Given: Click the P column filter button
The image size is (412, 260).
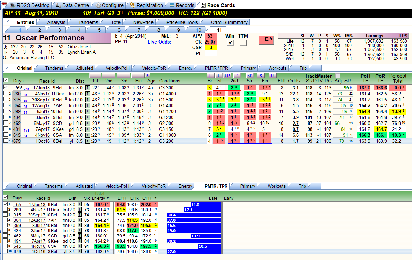Looking at the screenshot, I should point(237,76).
